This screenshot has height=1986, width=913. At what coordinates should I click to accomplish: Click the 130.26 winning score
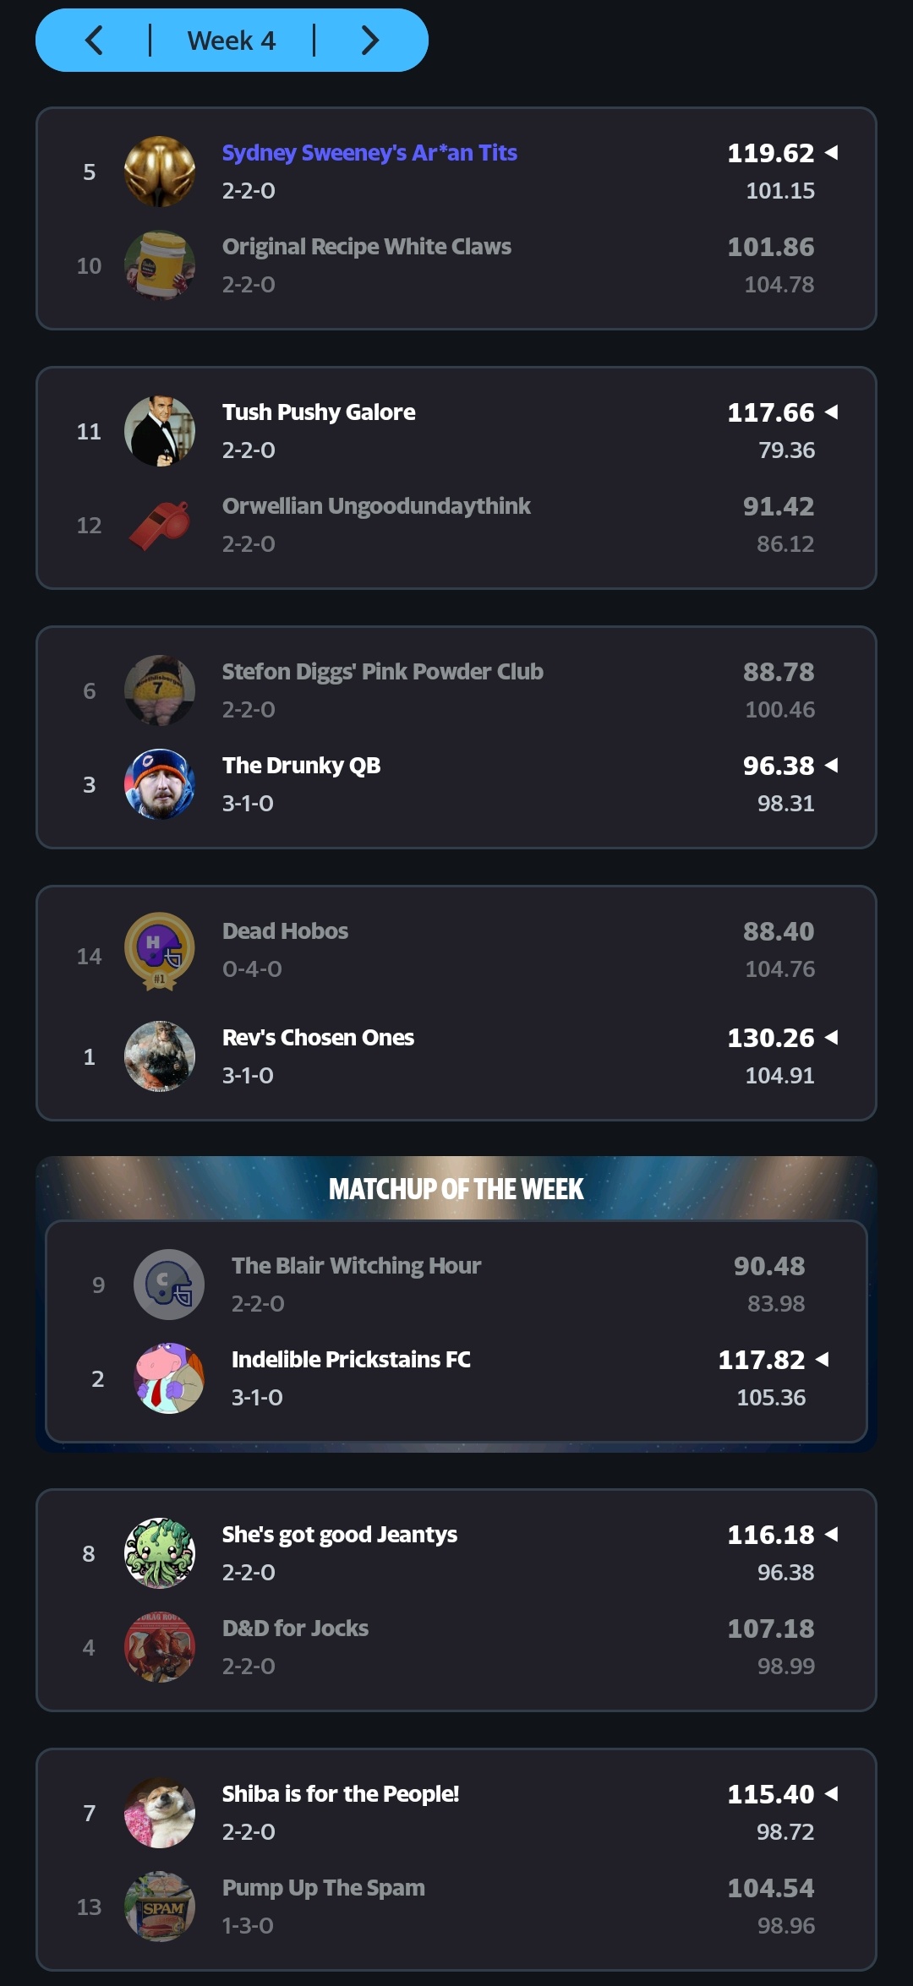770,1038
